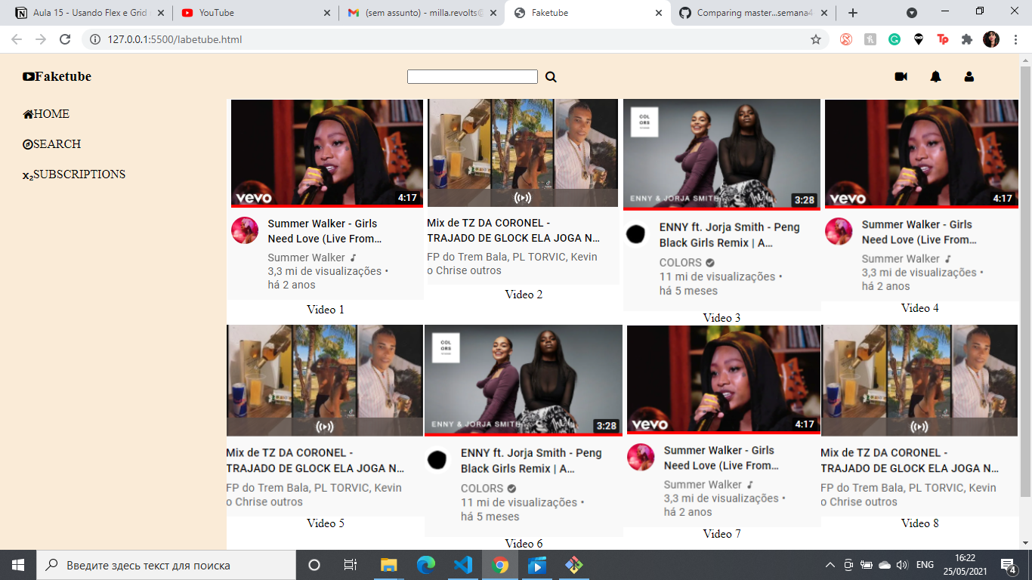The height and width of the screenshot is (580, 1032).
Task: Click the taskbar volume speaker icon
Action: pos(901,565)
